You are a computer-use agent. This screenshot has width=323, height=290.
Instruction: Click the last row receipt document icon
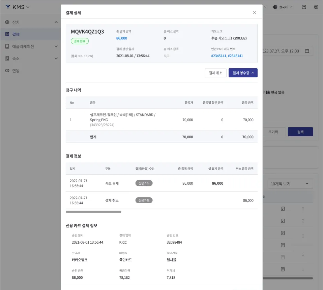[283, 269]
